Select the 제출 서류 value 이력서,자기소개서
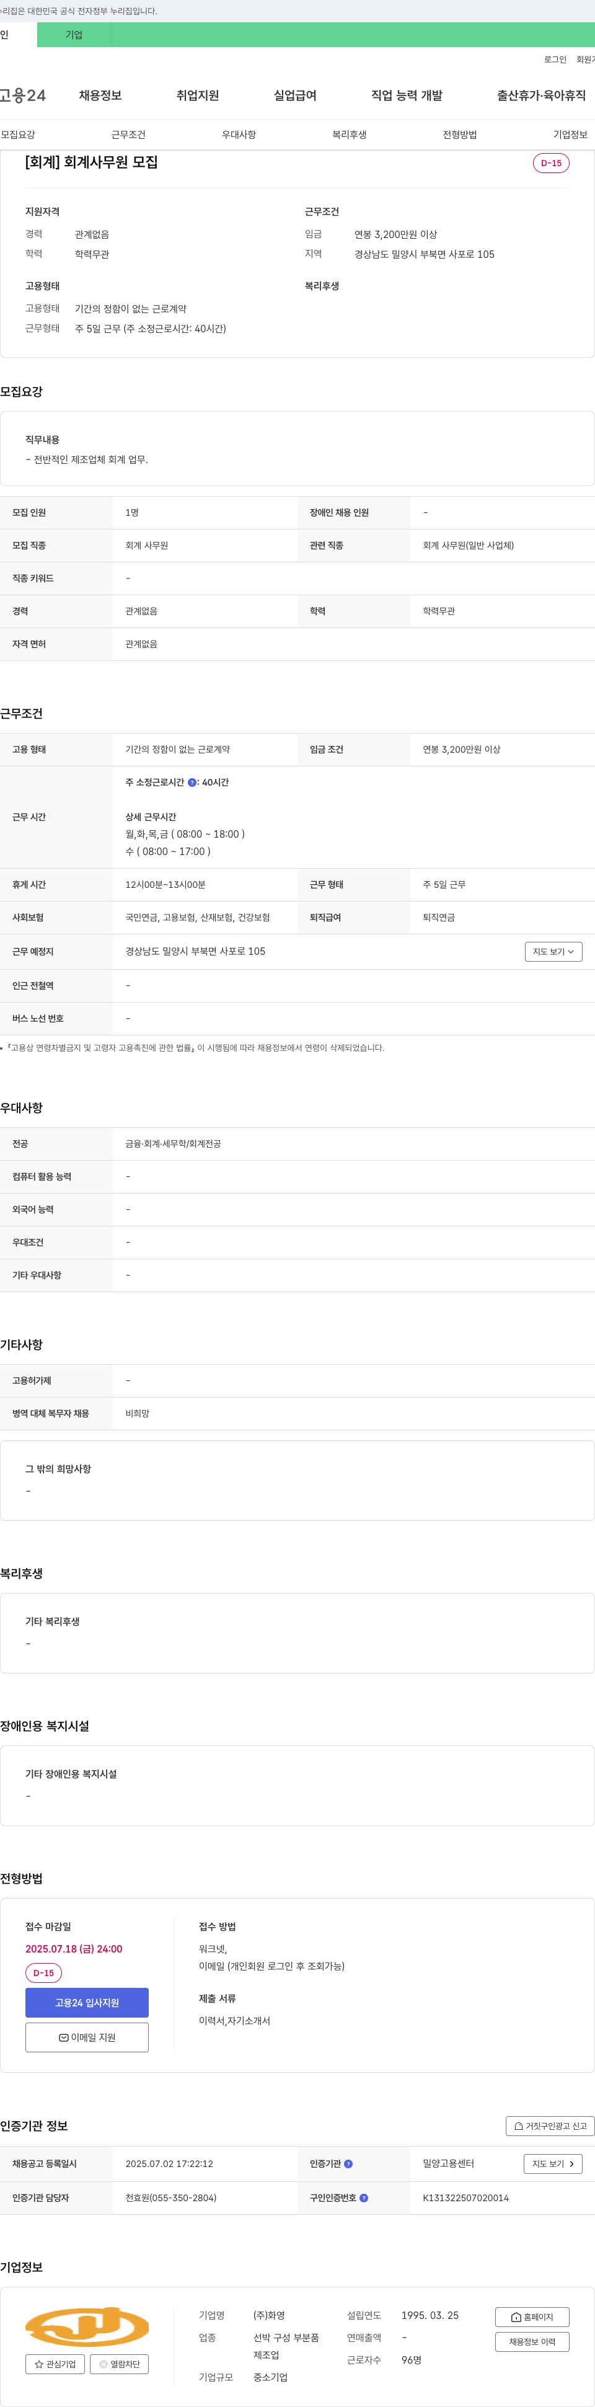 234,2021
